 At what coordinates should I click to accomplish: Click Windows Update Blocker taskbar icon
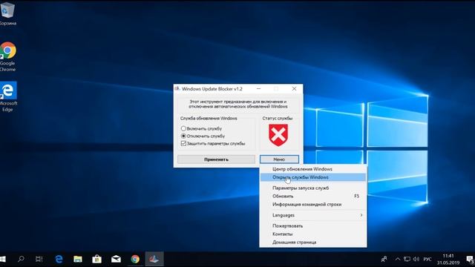154,259
